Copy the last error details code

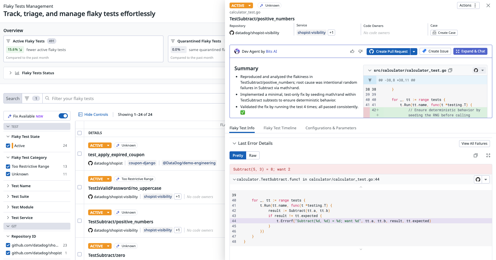pos(475,155)
